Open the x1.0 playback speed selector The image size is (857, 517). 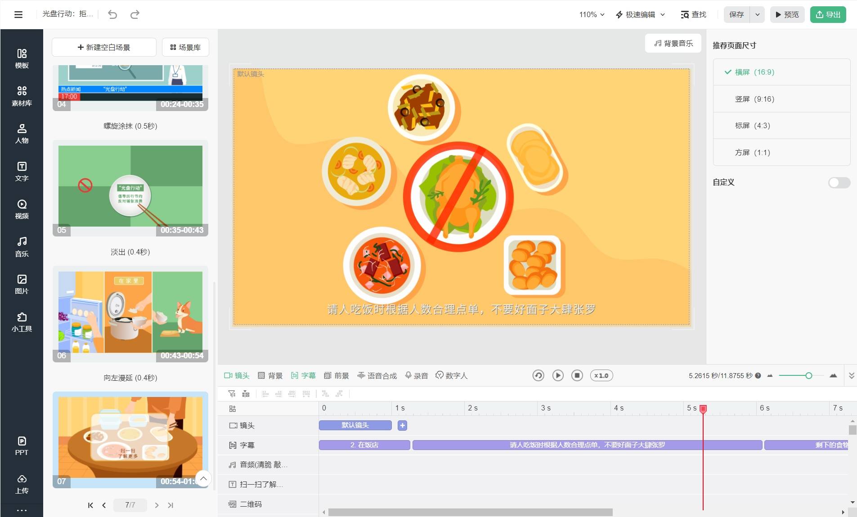coord(601,375)
